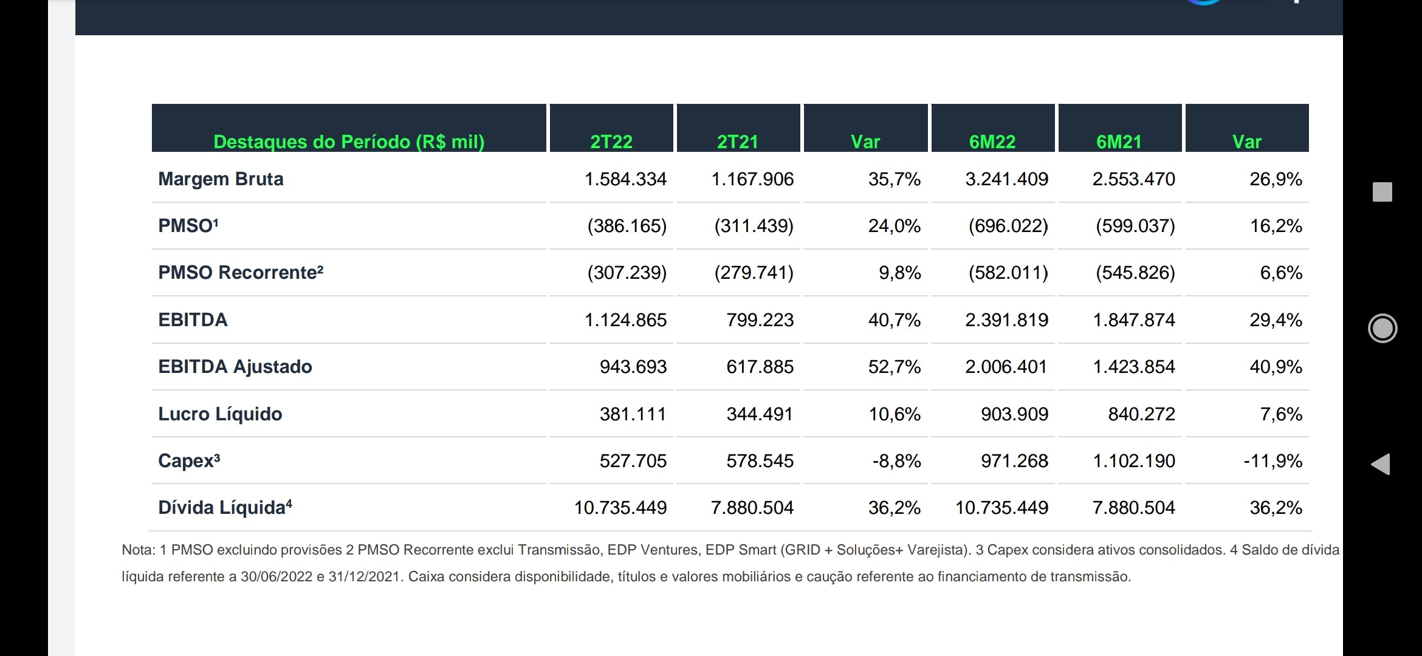The image size is (1422, 656).
Task: Select the 52,7% variation cell
Action: pyautogui.click(x=895, y=367)
